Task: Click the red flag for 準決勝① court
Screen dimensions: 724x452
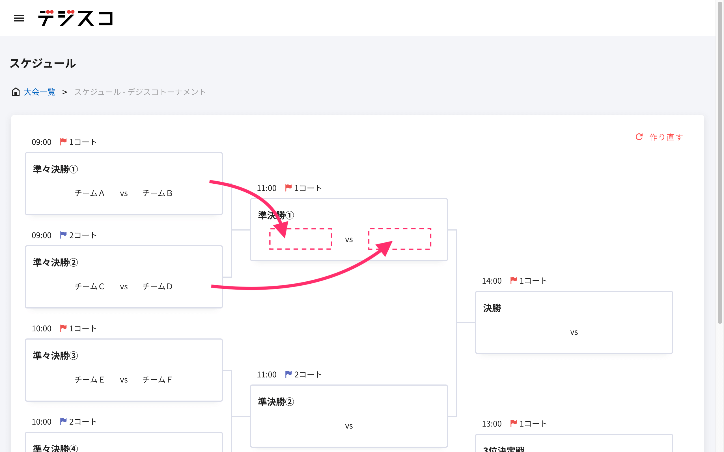Action: pyautogui.click(x=288, y=188)
